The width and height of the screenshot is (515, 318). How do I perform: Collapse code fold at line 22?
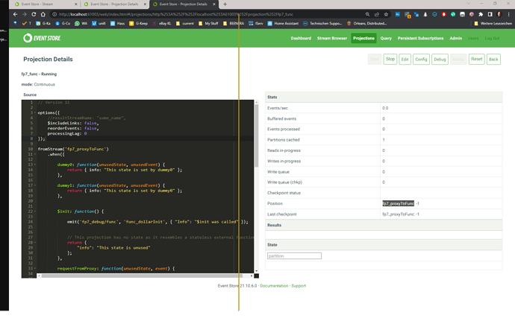35,212
